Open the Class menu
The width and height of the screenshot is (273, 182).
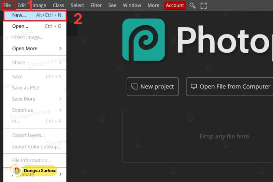(x=58, y=5)
